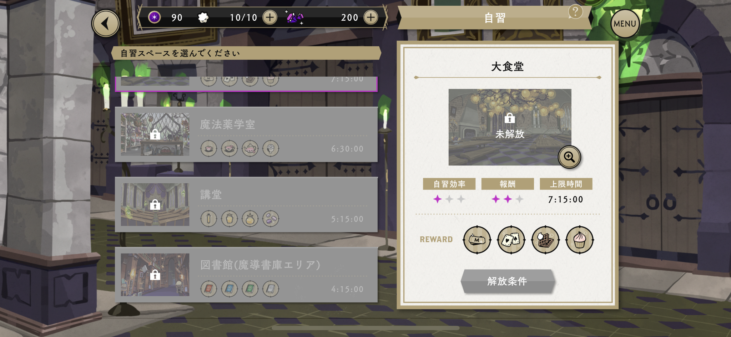Click the red book icon in 図書館 row
Screen dimensions: 731x337
click(x=208, y=289)
